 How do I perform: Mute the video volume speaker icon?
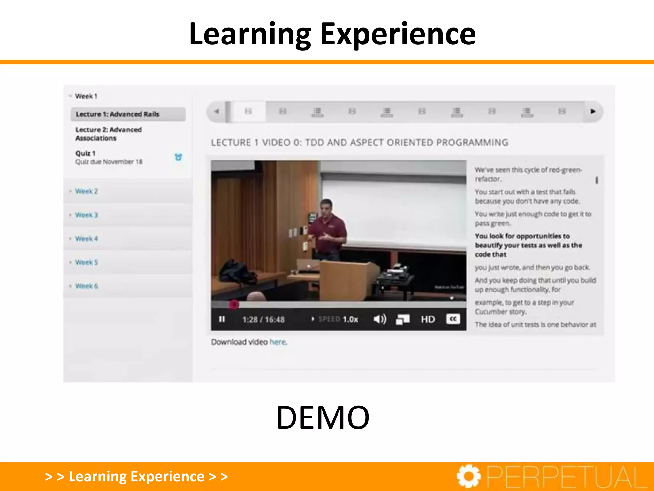point(380,319)
